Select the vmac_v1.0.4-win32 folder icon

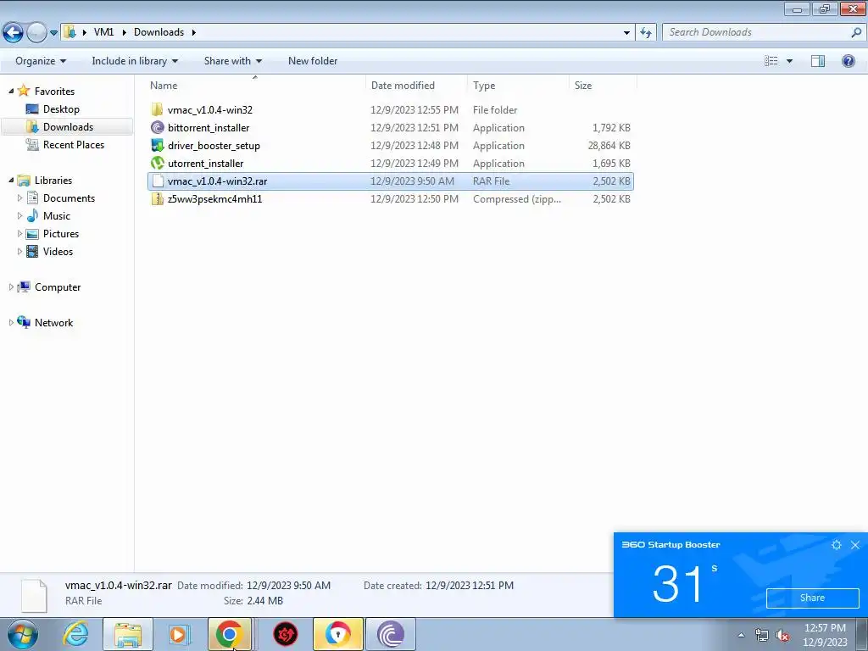157,109
